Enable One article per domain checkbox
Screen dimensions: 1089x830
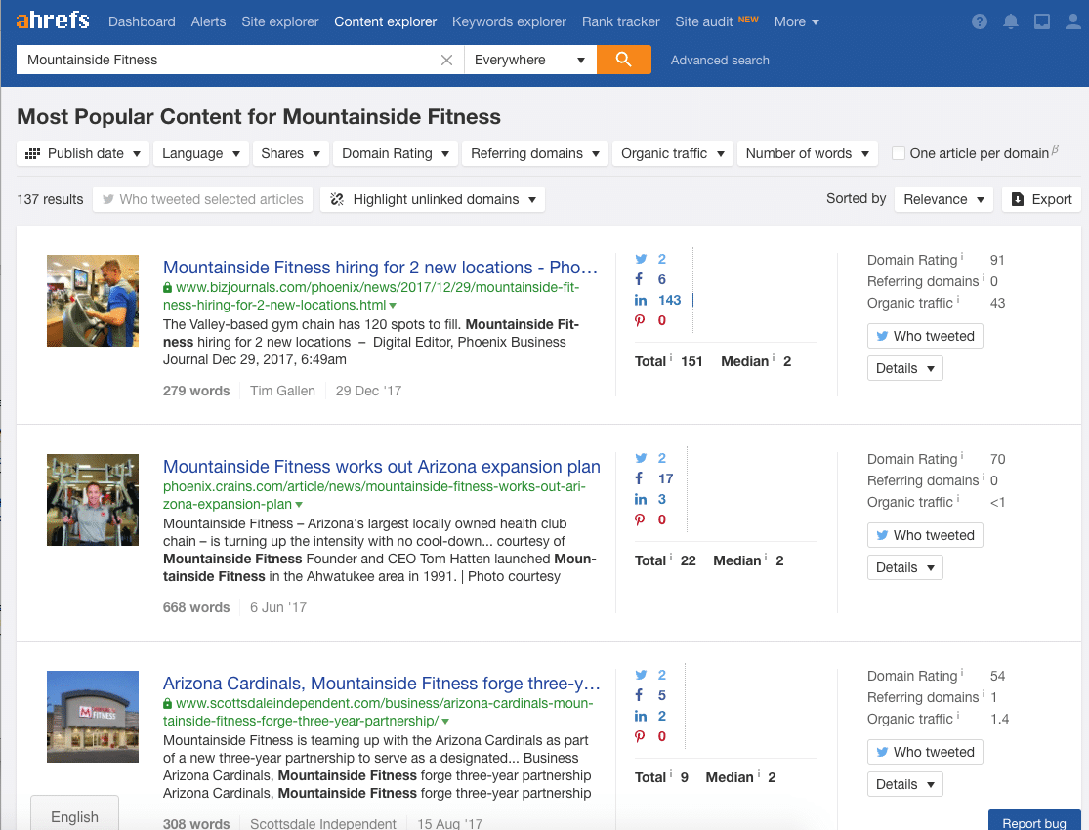pos(898,153)
